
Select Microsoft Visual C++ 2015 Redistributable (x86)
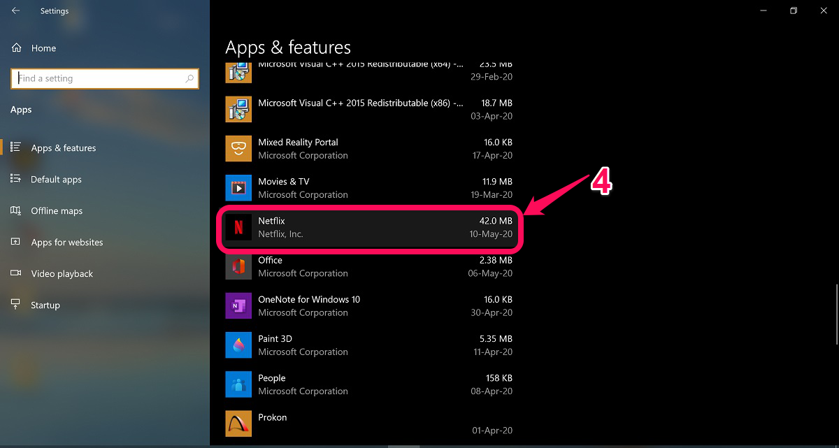[x=361, y=103]
